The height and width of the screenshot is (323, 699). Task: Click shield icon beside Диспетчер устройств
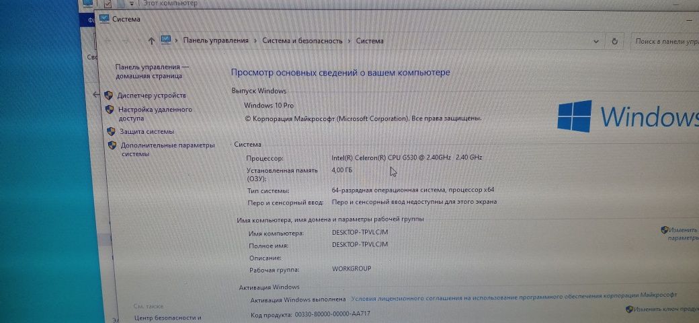click(108, 96)
